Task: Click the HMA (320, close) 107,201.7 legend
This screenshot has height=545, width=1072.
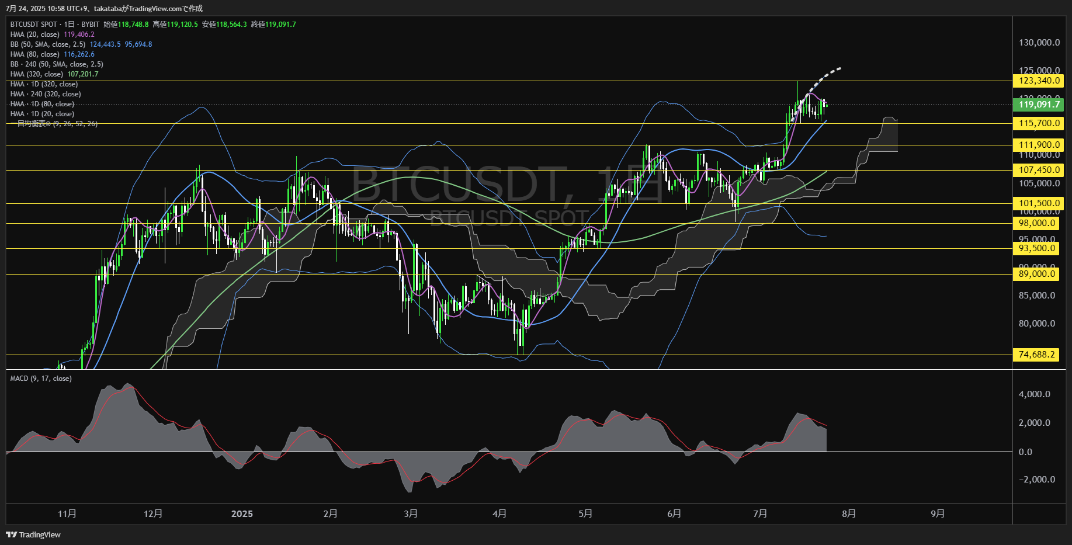Action: [x=54, y=74]
